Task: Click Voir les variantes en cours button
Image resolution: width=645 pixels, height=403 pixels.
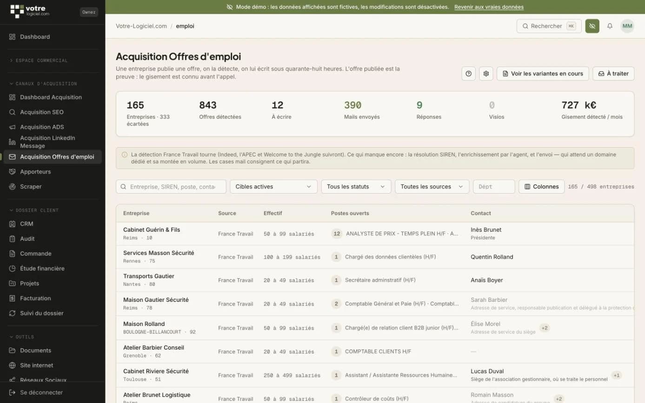Action: (543, 73)
